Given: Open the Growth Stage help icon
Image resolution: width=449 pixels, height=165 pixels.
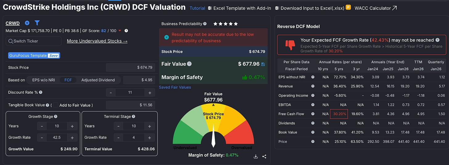Looking at the screenshot, I should point(56,117).
